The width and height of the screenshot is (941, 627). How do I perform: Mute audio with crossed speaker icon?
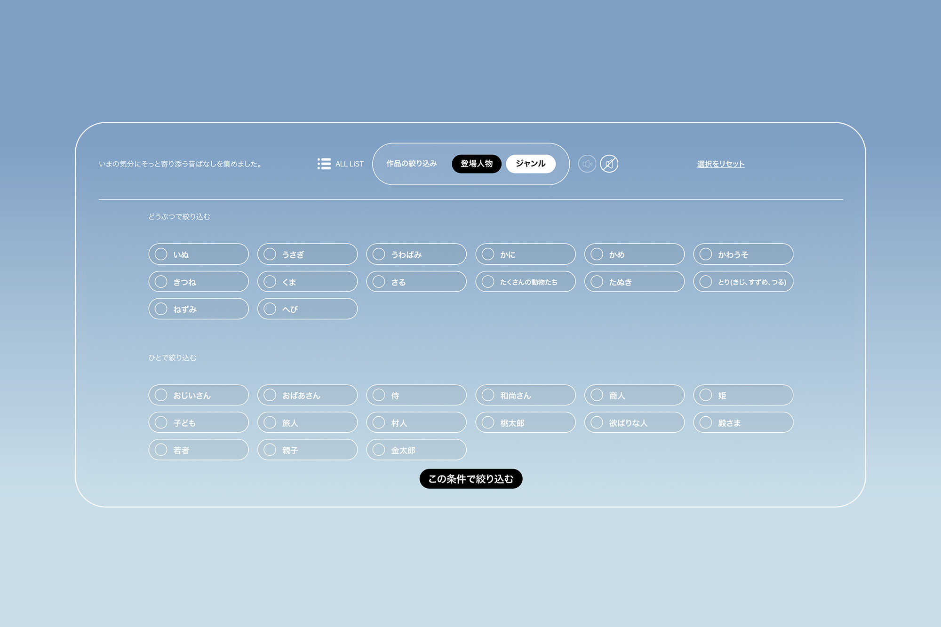click(609, 164)
